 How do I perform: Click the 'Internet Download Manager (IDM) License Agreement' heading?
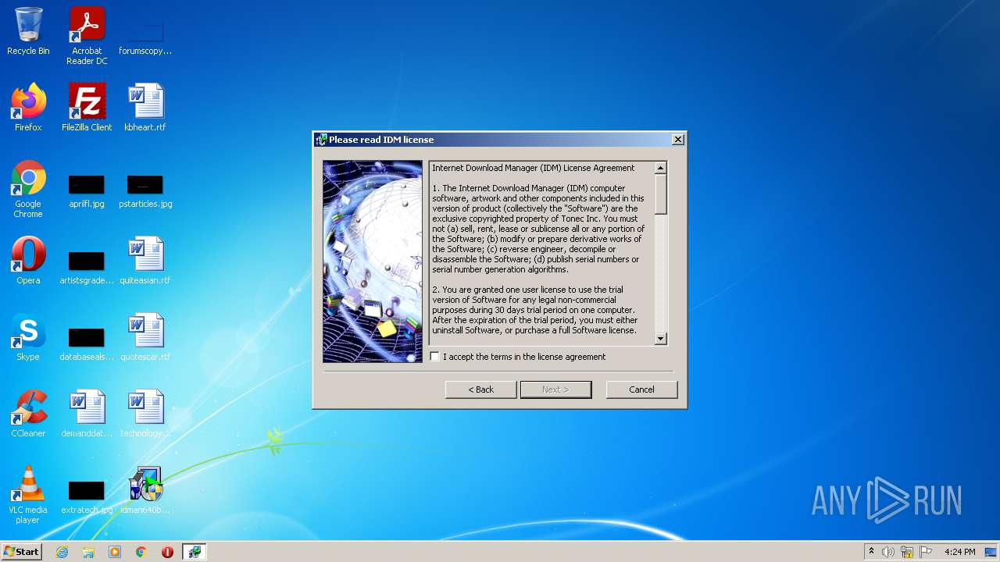534,168
